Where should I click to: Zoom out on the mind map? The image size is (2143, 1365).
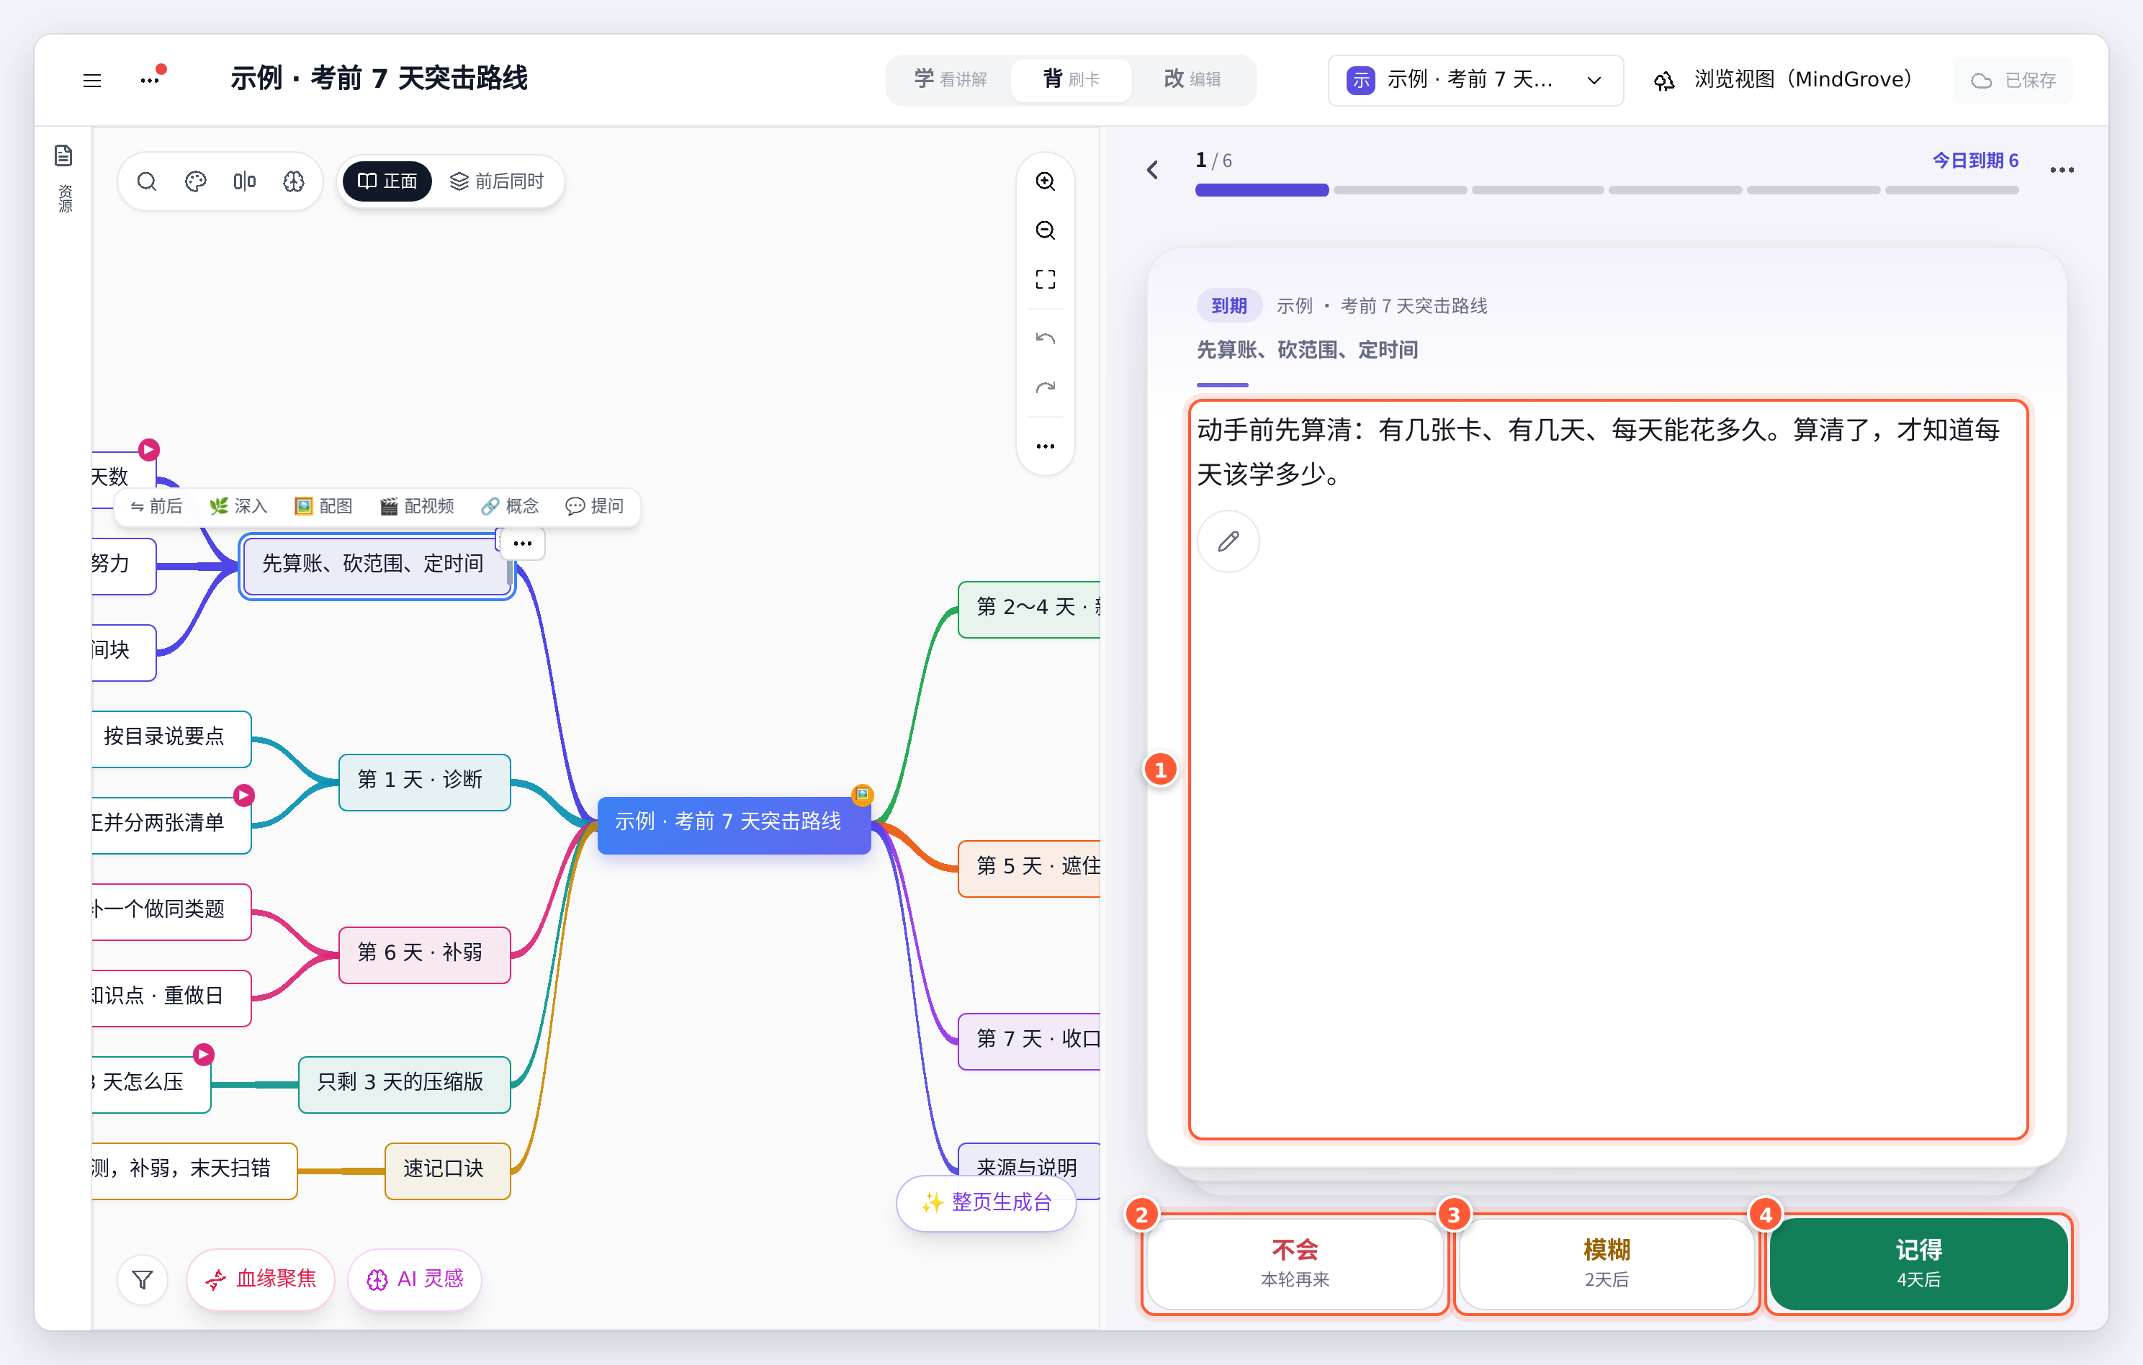(1045, 230)
